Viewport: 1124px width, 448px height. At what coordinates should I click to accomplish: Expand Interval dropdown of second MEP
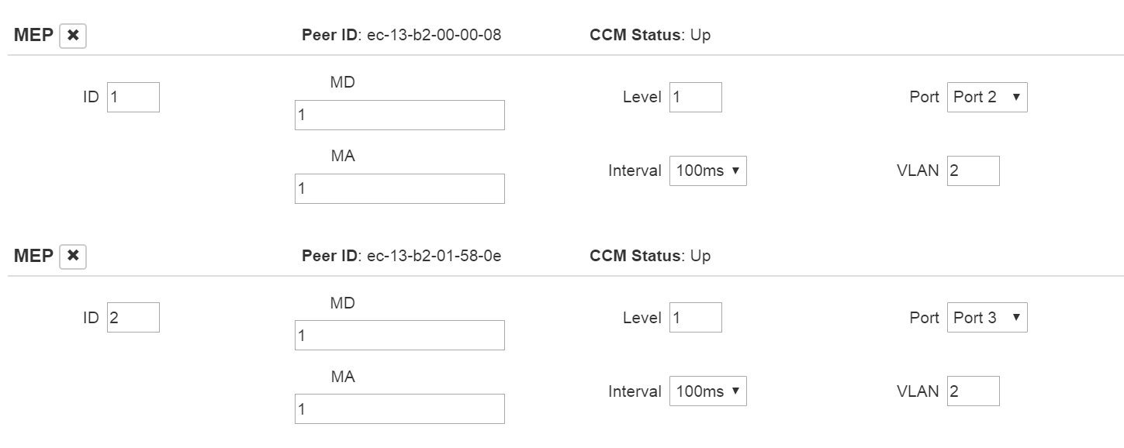(x=707, y=391)
